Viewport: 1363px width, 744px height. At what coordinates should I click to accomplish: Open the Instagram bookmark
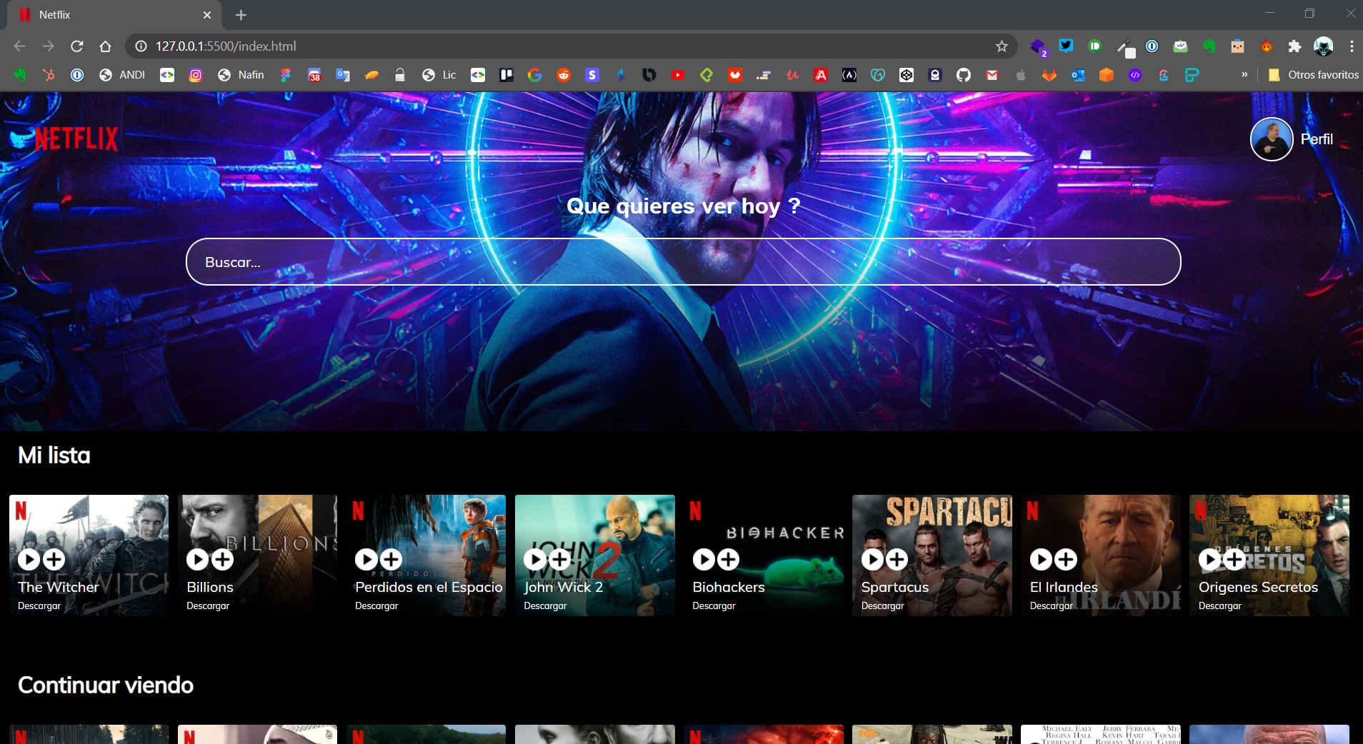point(195,75)
